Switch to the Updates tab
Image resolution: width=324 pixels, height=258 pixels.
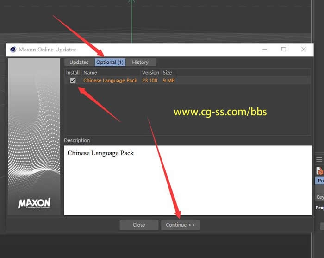pos(79,62)
